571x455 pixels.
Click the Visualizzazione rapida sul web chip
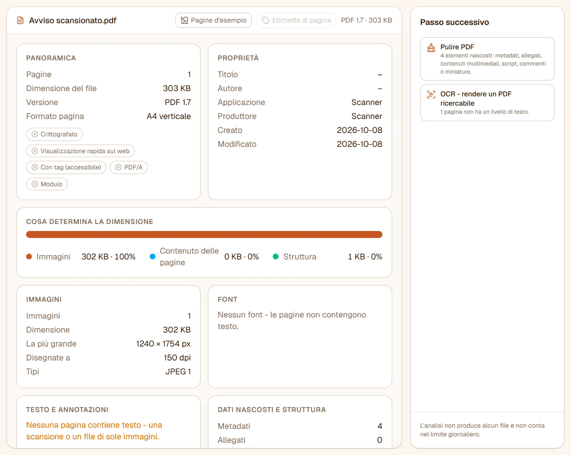point(80,151)
